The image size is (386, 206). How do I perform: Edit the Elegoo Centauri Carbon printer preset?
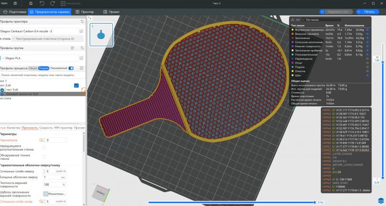coord(81,31)
